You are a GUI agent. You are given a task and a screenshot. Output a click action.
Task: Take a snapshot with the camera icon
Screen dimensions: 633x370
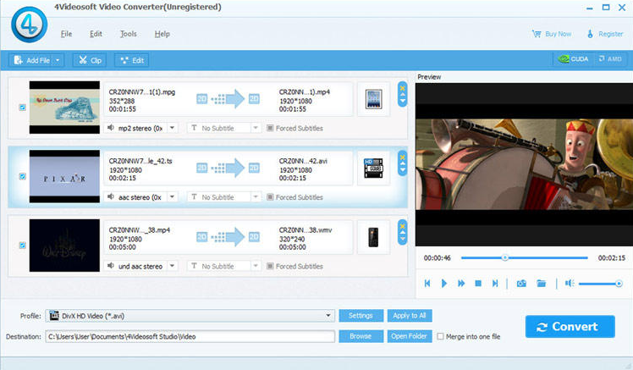(x=521, y=283)
